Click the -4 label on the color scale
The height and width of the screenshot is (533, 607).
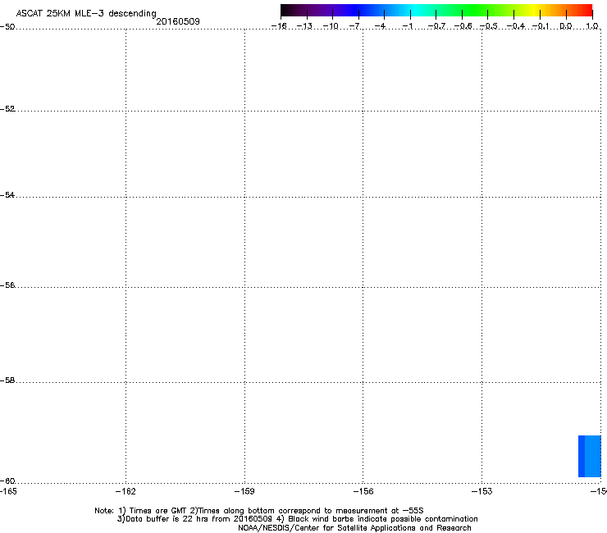pos(381,26)
